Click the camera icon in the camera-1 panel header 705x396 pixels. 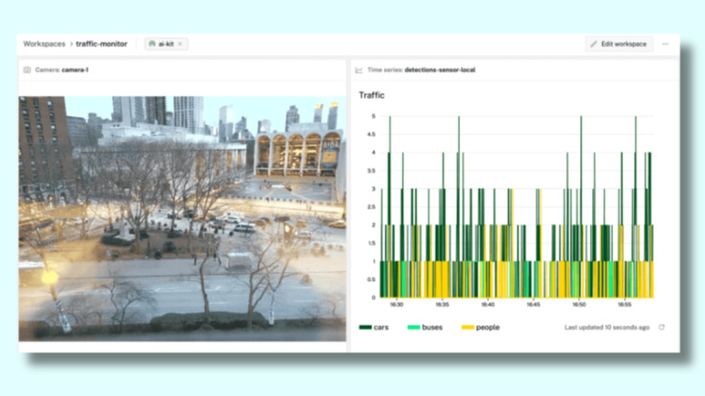(27, 70)
